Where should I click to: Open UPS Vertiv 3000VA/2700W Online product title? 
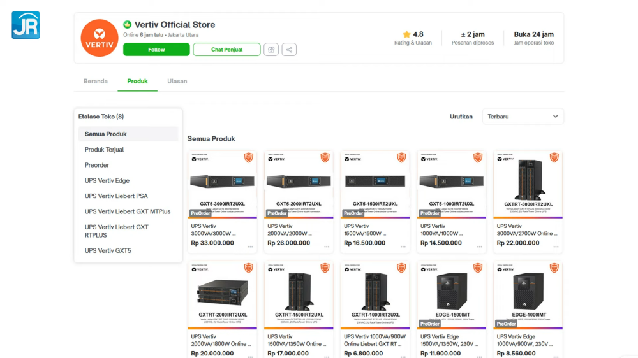pos(527,229)
